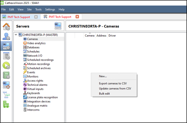Image resolution: width=187 pixels, height=123 pixels.
Task: Sort by the Address column header
Action: click(101, 35)
